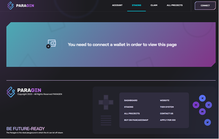Open Dashboard footer link

coord(130,100)
